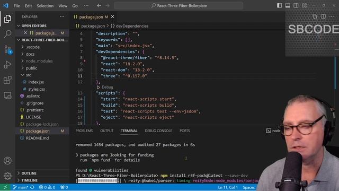
Task: Switch to the Ports panel tab
Action: [x=185, y=131]
